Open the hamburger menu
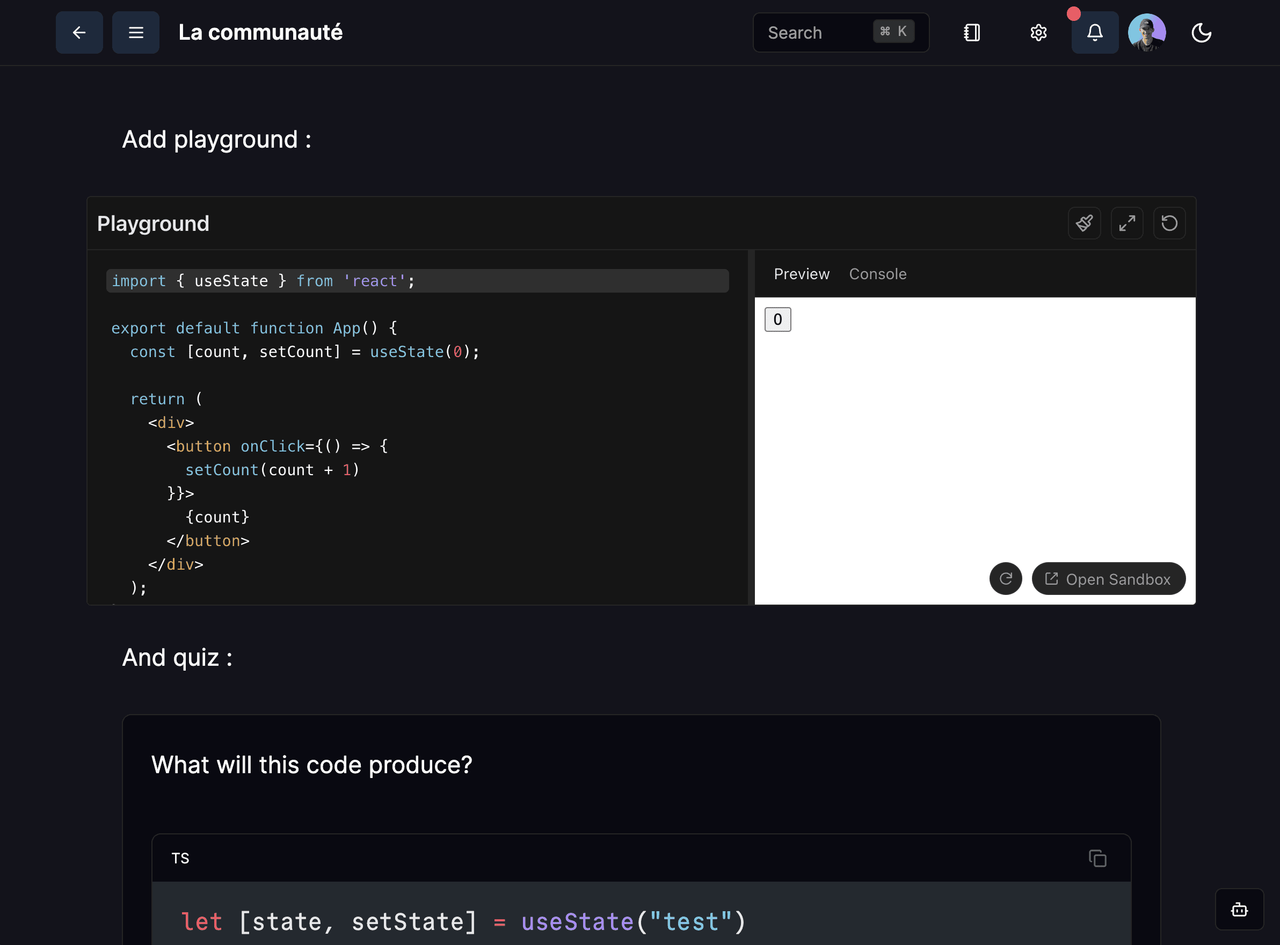 (135, 33)
